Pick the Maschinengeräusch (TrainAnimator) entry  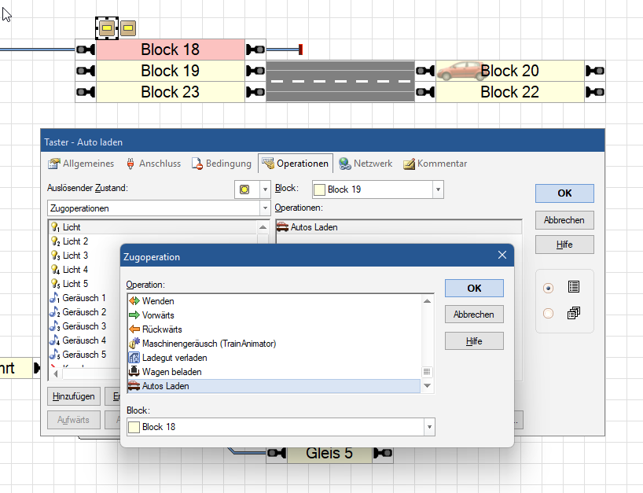(208, 344)
